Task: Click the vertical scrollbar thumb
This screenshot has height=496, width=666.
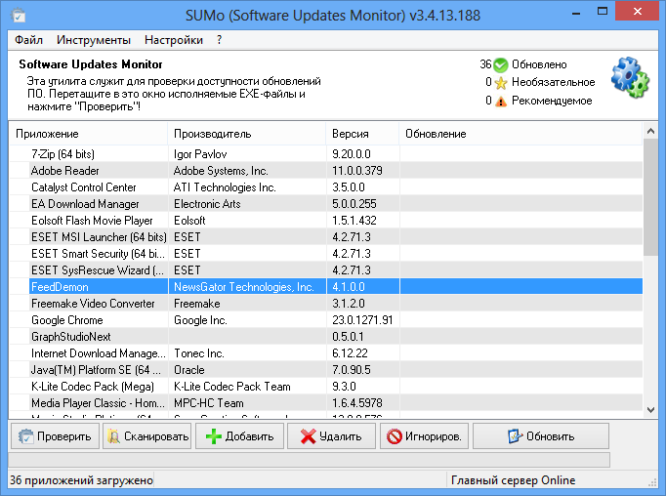Action: pyautogui.click(x=650, y=197)
